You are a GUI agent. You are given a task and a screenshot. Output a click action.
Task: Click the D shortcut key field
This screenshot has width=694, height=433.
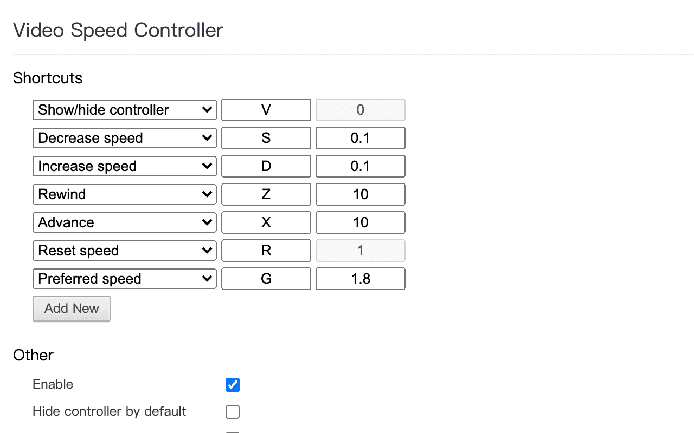(x=266, y=166)
